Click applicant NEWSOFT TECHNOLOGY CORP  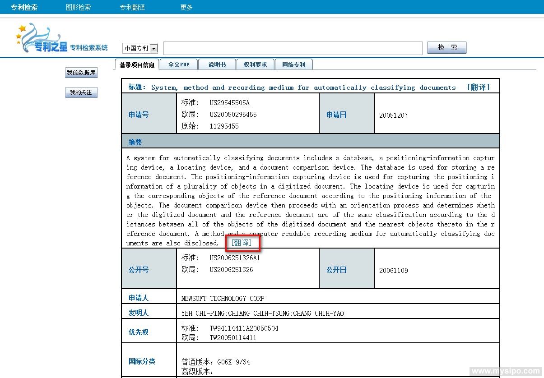223,299
